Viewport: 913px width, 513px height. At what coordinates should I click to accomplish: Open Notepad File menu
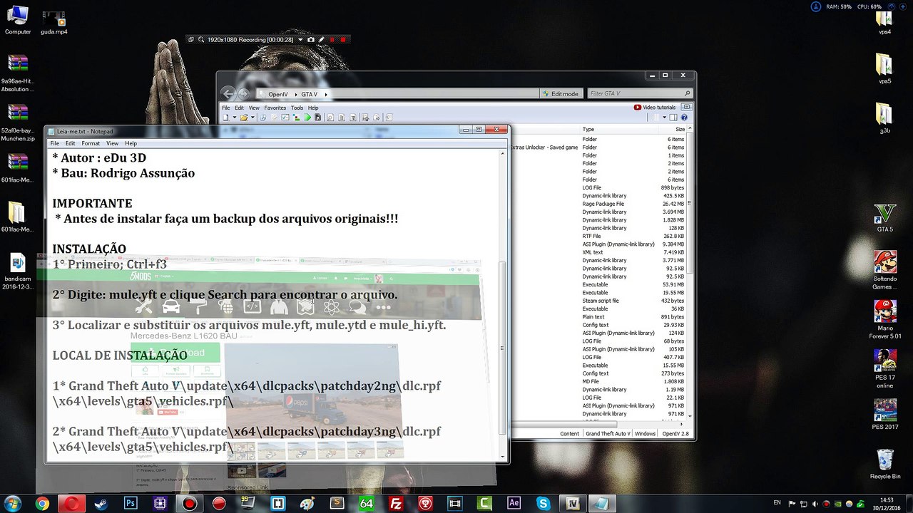(54, 143)
